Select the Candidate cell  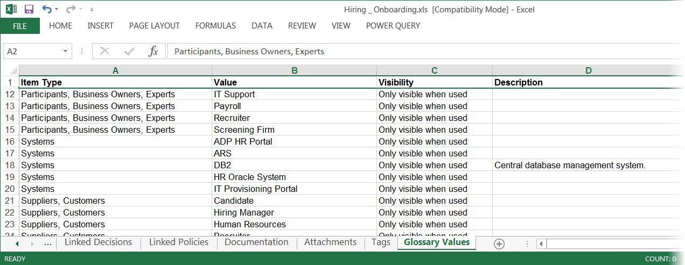pos(294,200)
